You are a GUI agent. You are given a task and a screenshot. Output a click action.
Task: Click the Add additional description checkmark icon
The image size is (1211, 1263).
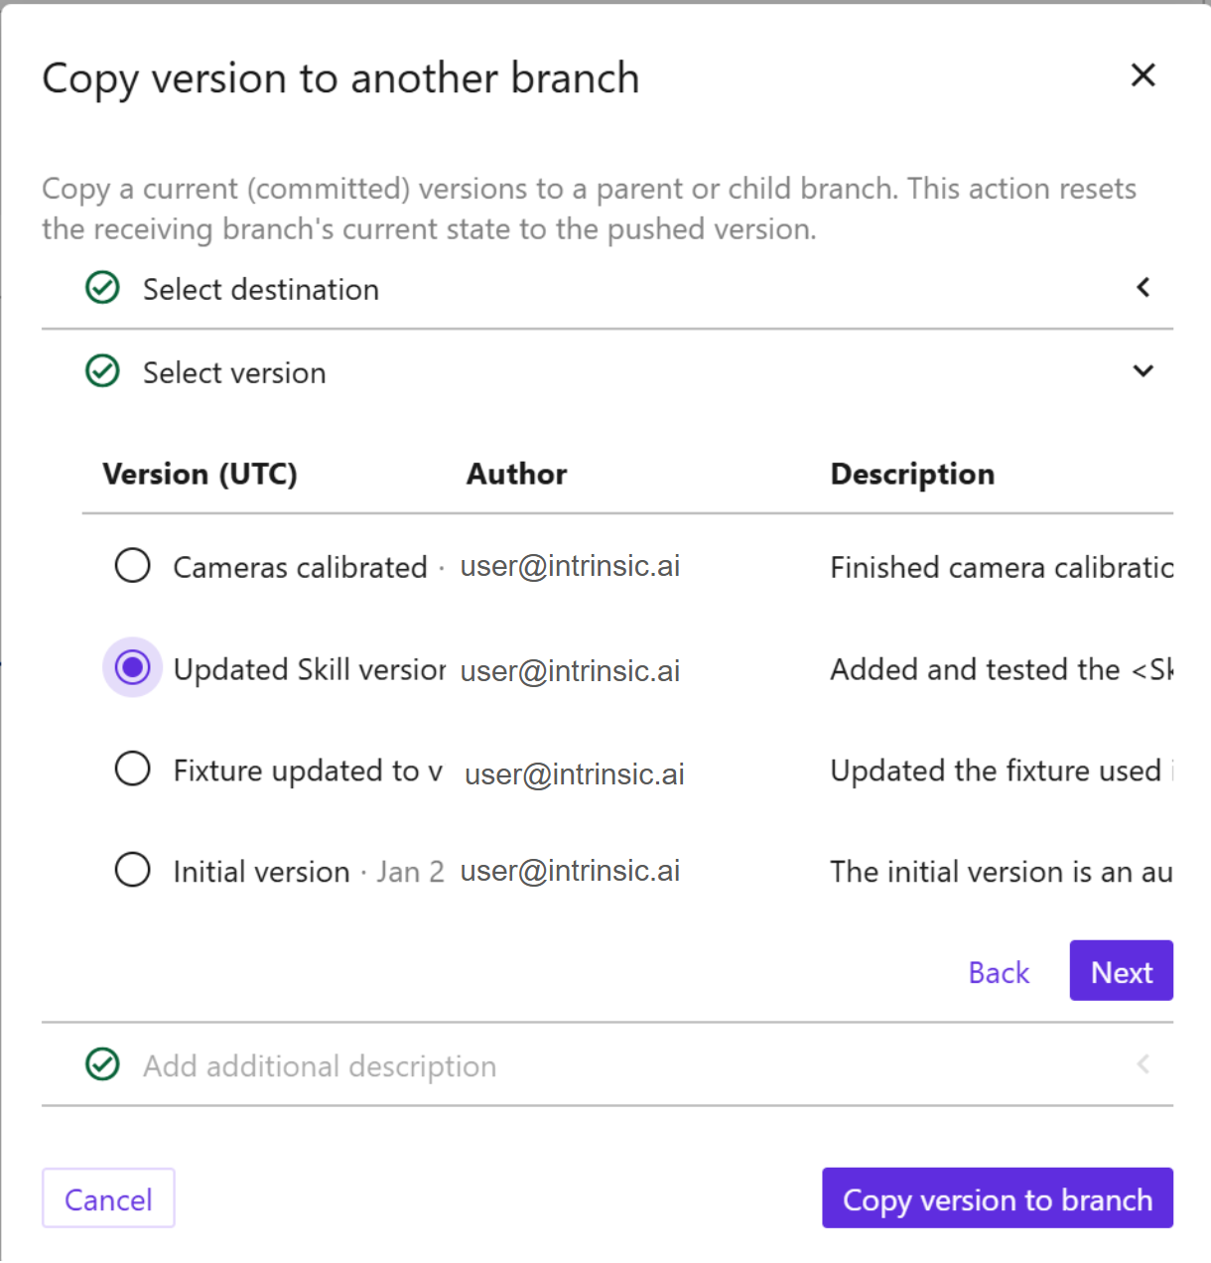pos(102,1064)
